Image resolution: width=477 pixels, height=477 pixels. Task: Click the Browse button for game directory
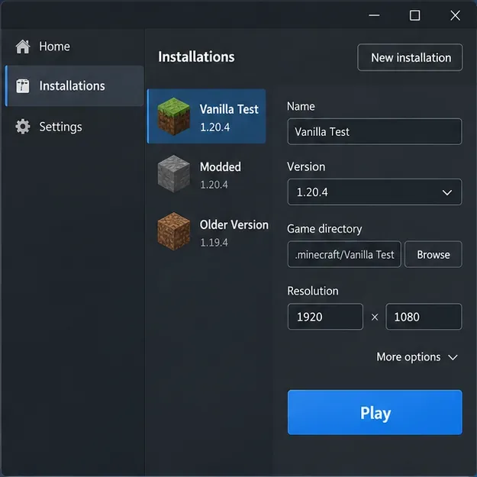coord(433,255)
